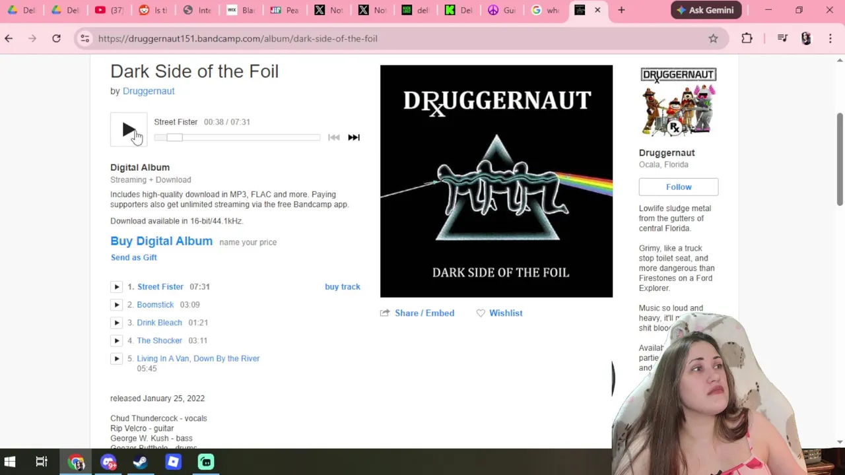Switch to the first X 'Not' tab
Image resolution: width=845 pixels, height=475 pixels.
[x=328, y=10]
